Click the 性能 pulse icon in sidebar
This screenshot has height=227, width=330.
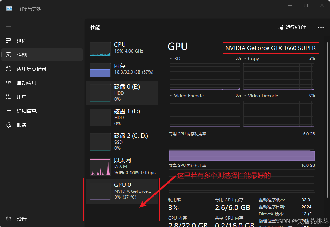[x=8, y=55]
